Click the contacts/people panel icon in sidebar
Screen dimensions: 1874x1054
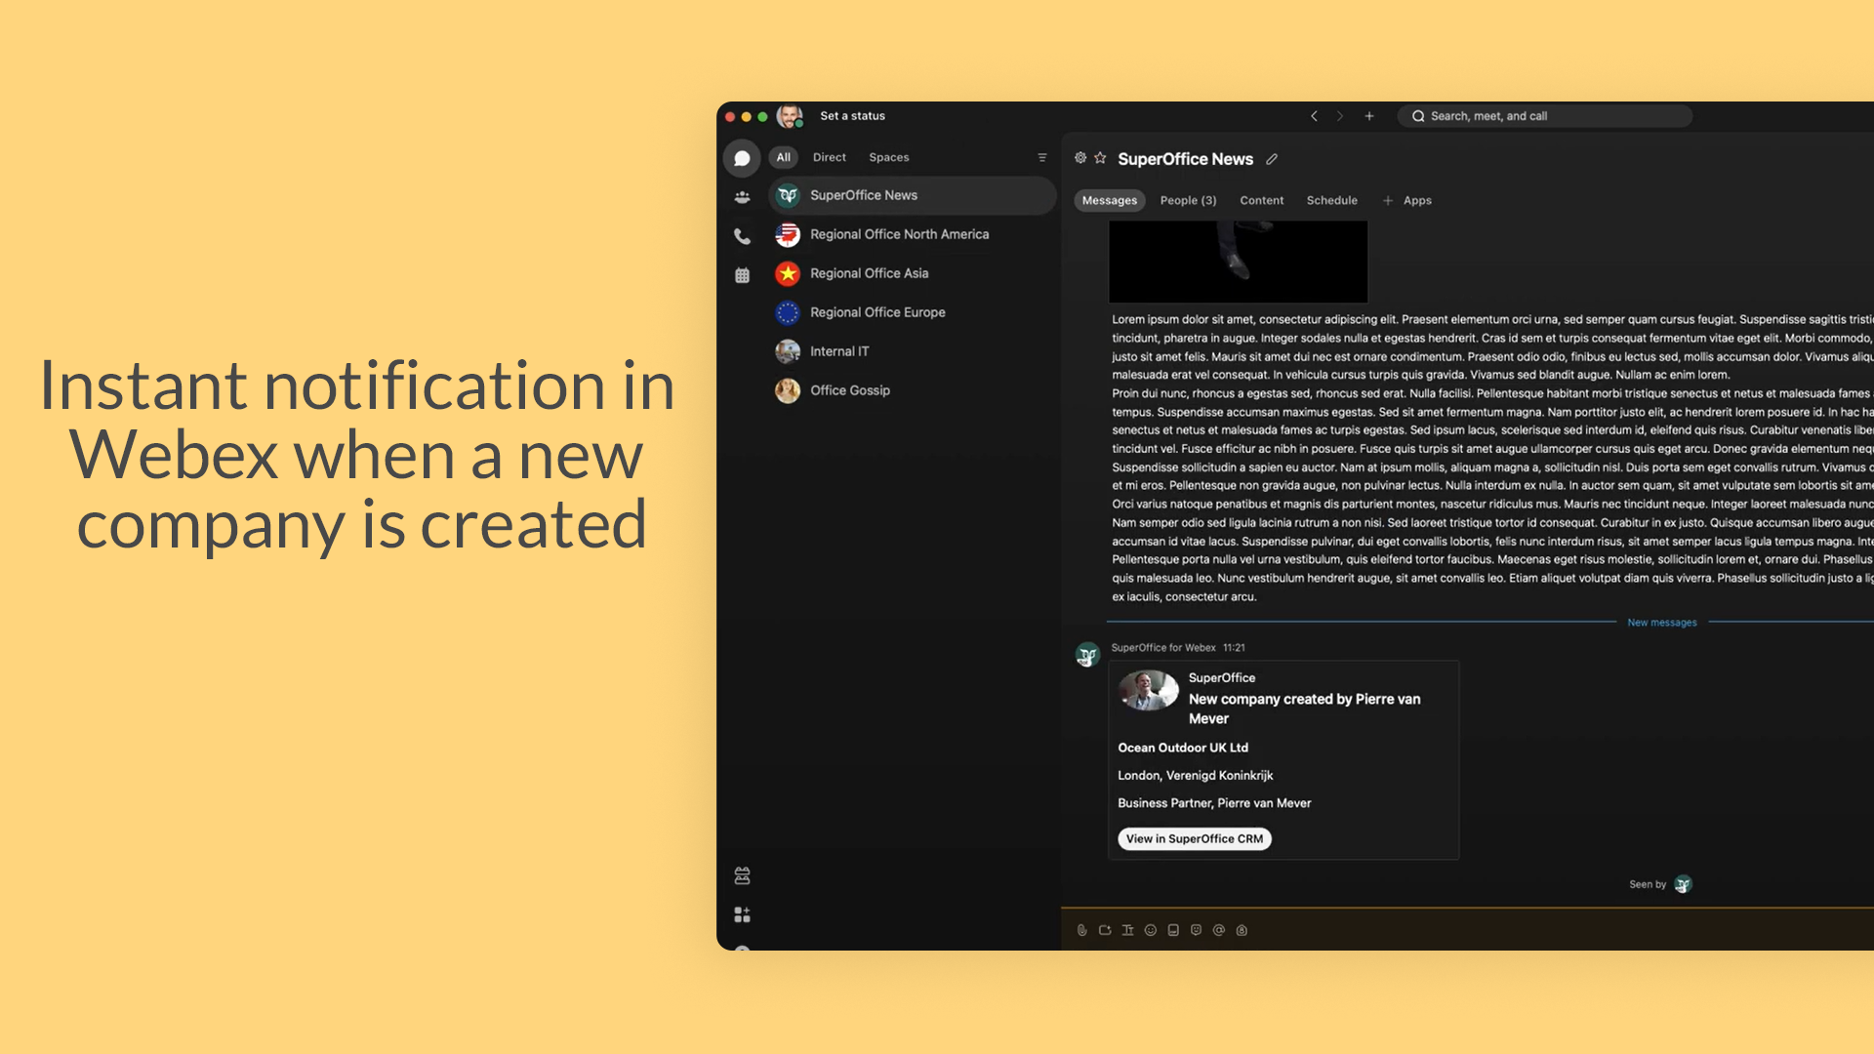743,195
